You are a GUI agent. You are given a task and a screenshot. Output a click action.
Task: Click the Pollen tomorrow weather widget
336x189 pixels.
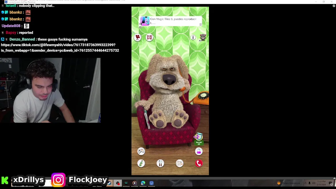[x=289, y=183]
